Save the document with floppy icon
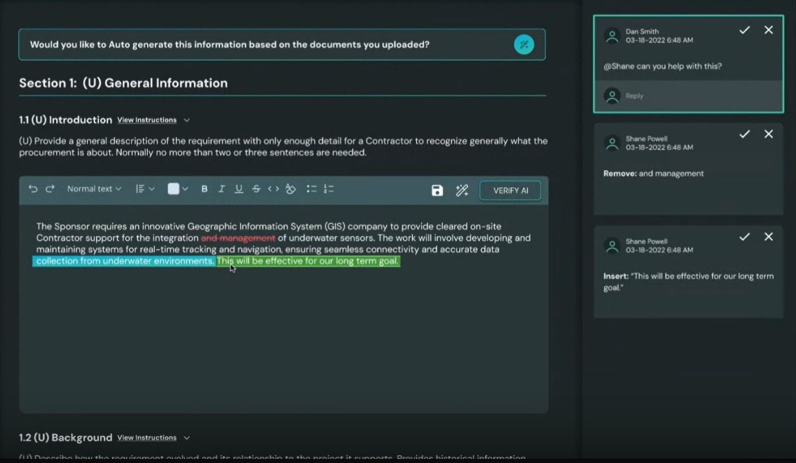This screenshot has height=463, width=796. (437, 190)
